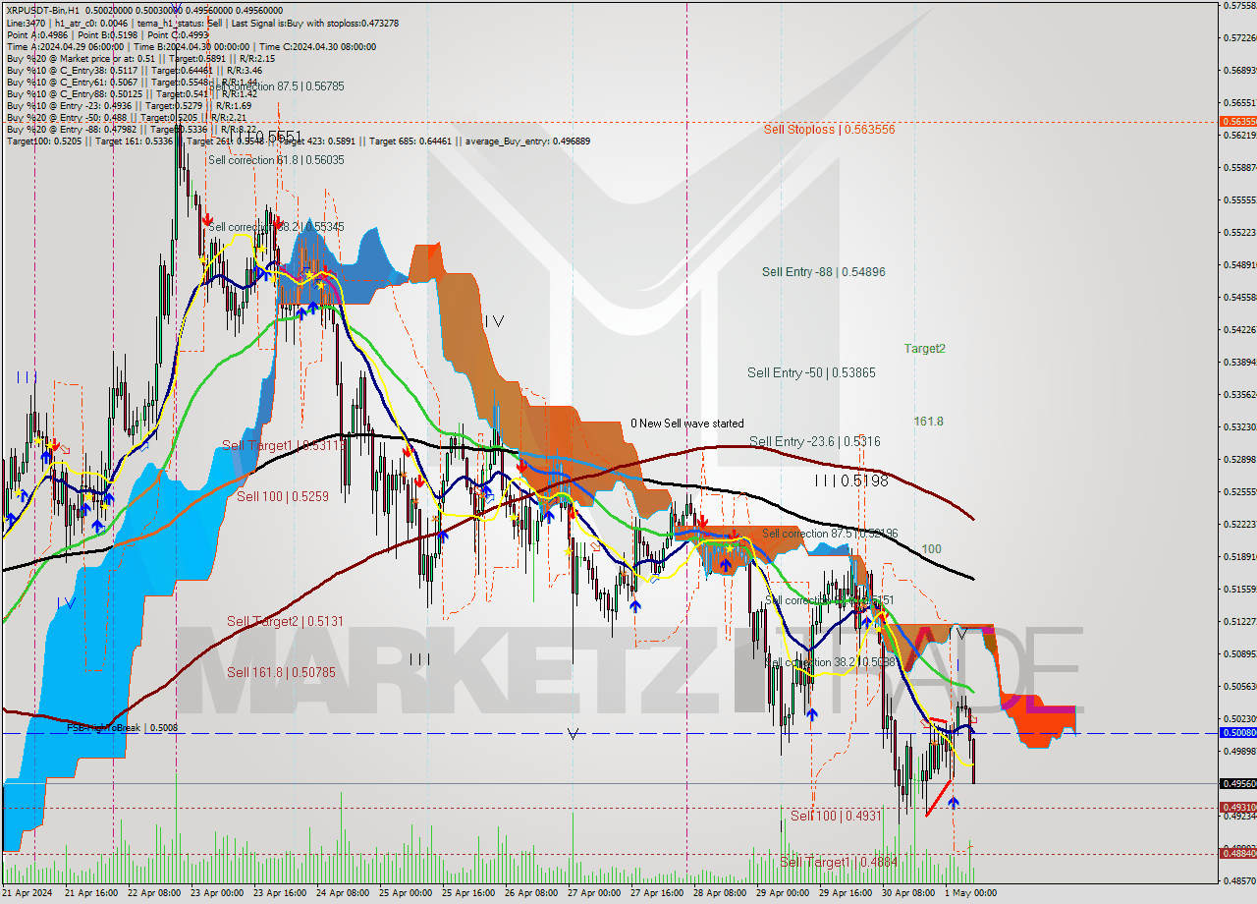The image size is (1257, 904).
Task: Click the '21 Apr 2024' date label
Action: pos(26,893)
